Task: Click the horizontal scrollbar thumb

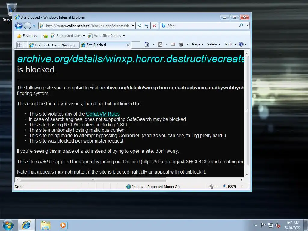Action: (x=93, y=180)
